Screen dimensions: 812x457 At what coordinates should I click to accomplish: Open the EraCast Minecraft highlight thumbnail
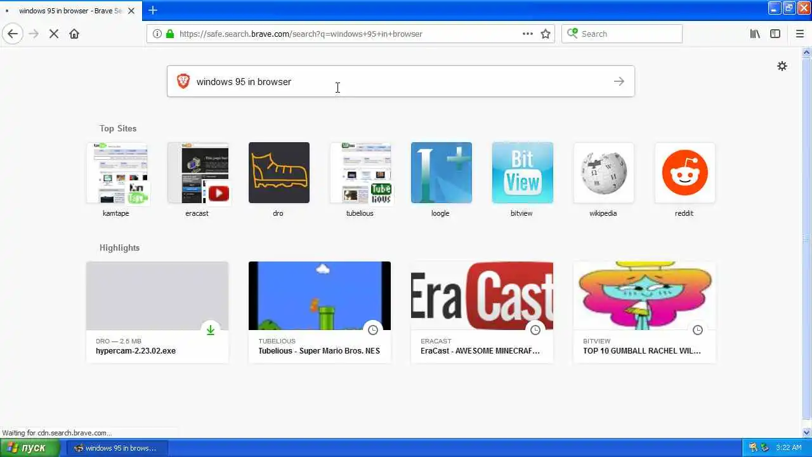pos(482,296)
